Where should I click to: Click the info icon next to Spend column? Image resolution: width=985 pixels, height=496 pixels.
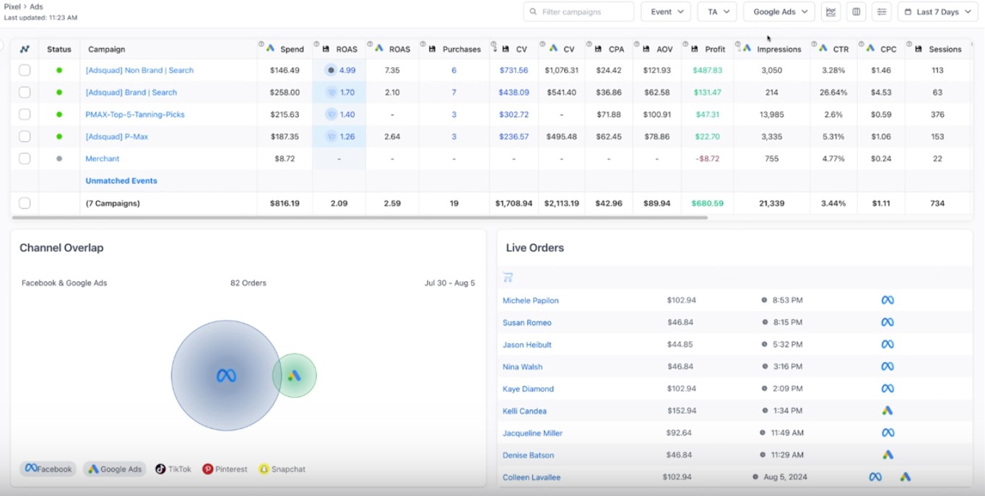point(261,44)
